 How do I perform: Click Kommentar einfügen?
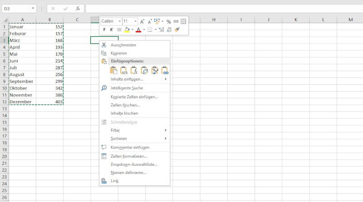[x=130, y=147]
